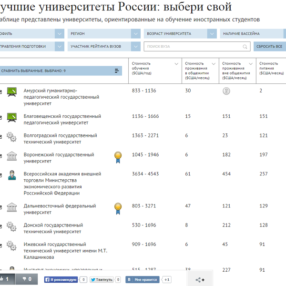Image resolution: width=286 pixels, height=286 pixels.
Task: Click the grey medal icon in Амурский row
Action: tap(226, 91)
